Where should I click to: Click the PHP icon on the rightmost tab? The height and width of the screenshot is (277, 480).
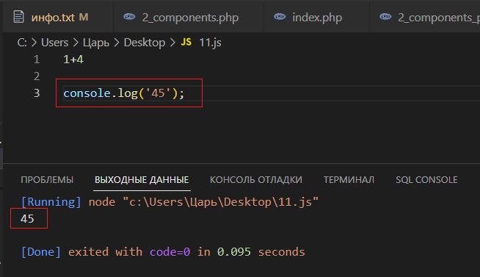(385, 17)
